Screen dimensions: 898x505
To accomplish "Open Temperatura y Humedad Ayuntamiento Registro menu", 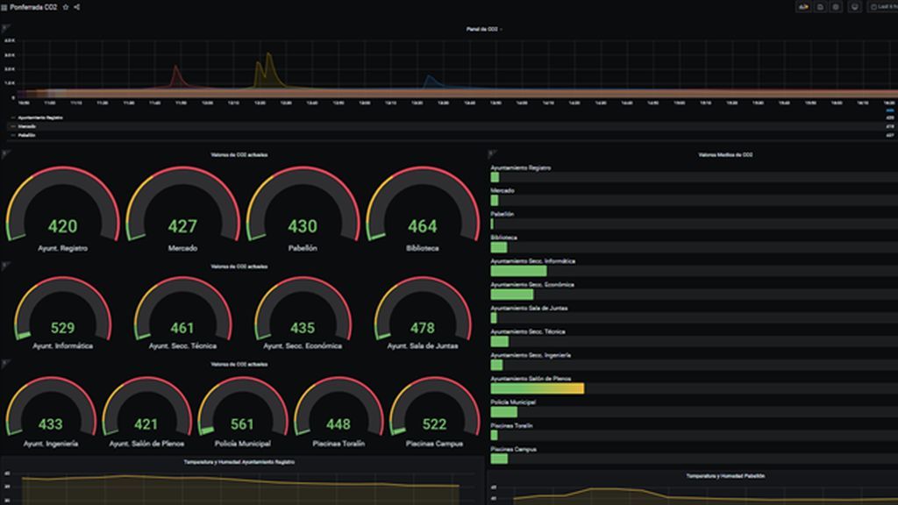I will pos(239,461).
